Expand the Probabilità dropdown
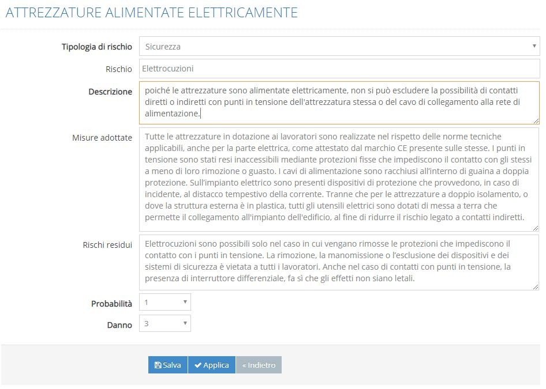This screenshot has height=389, width=546. tap(165, 302)
